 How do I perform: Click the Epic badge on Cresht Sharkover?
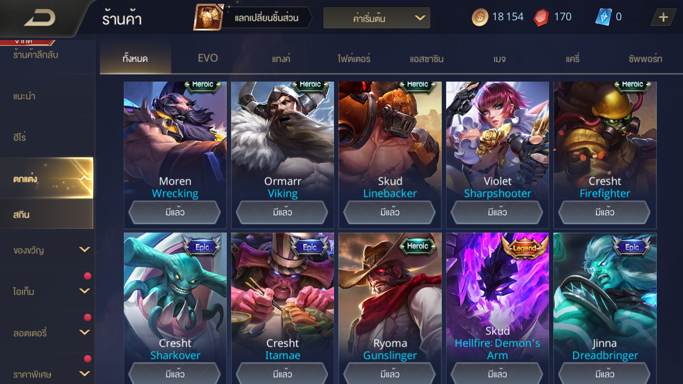coord(202,247)
